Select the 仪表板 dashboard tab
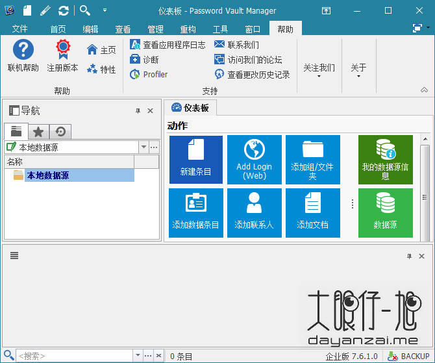The width and height of the screenshot is (435, 363). coord(190,108)
